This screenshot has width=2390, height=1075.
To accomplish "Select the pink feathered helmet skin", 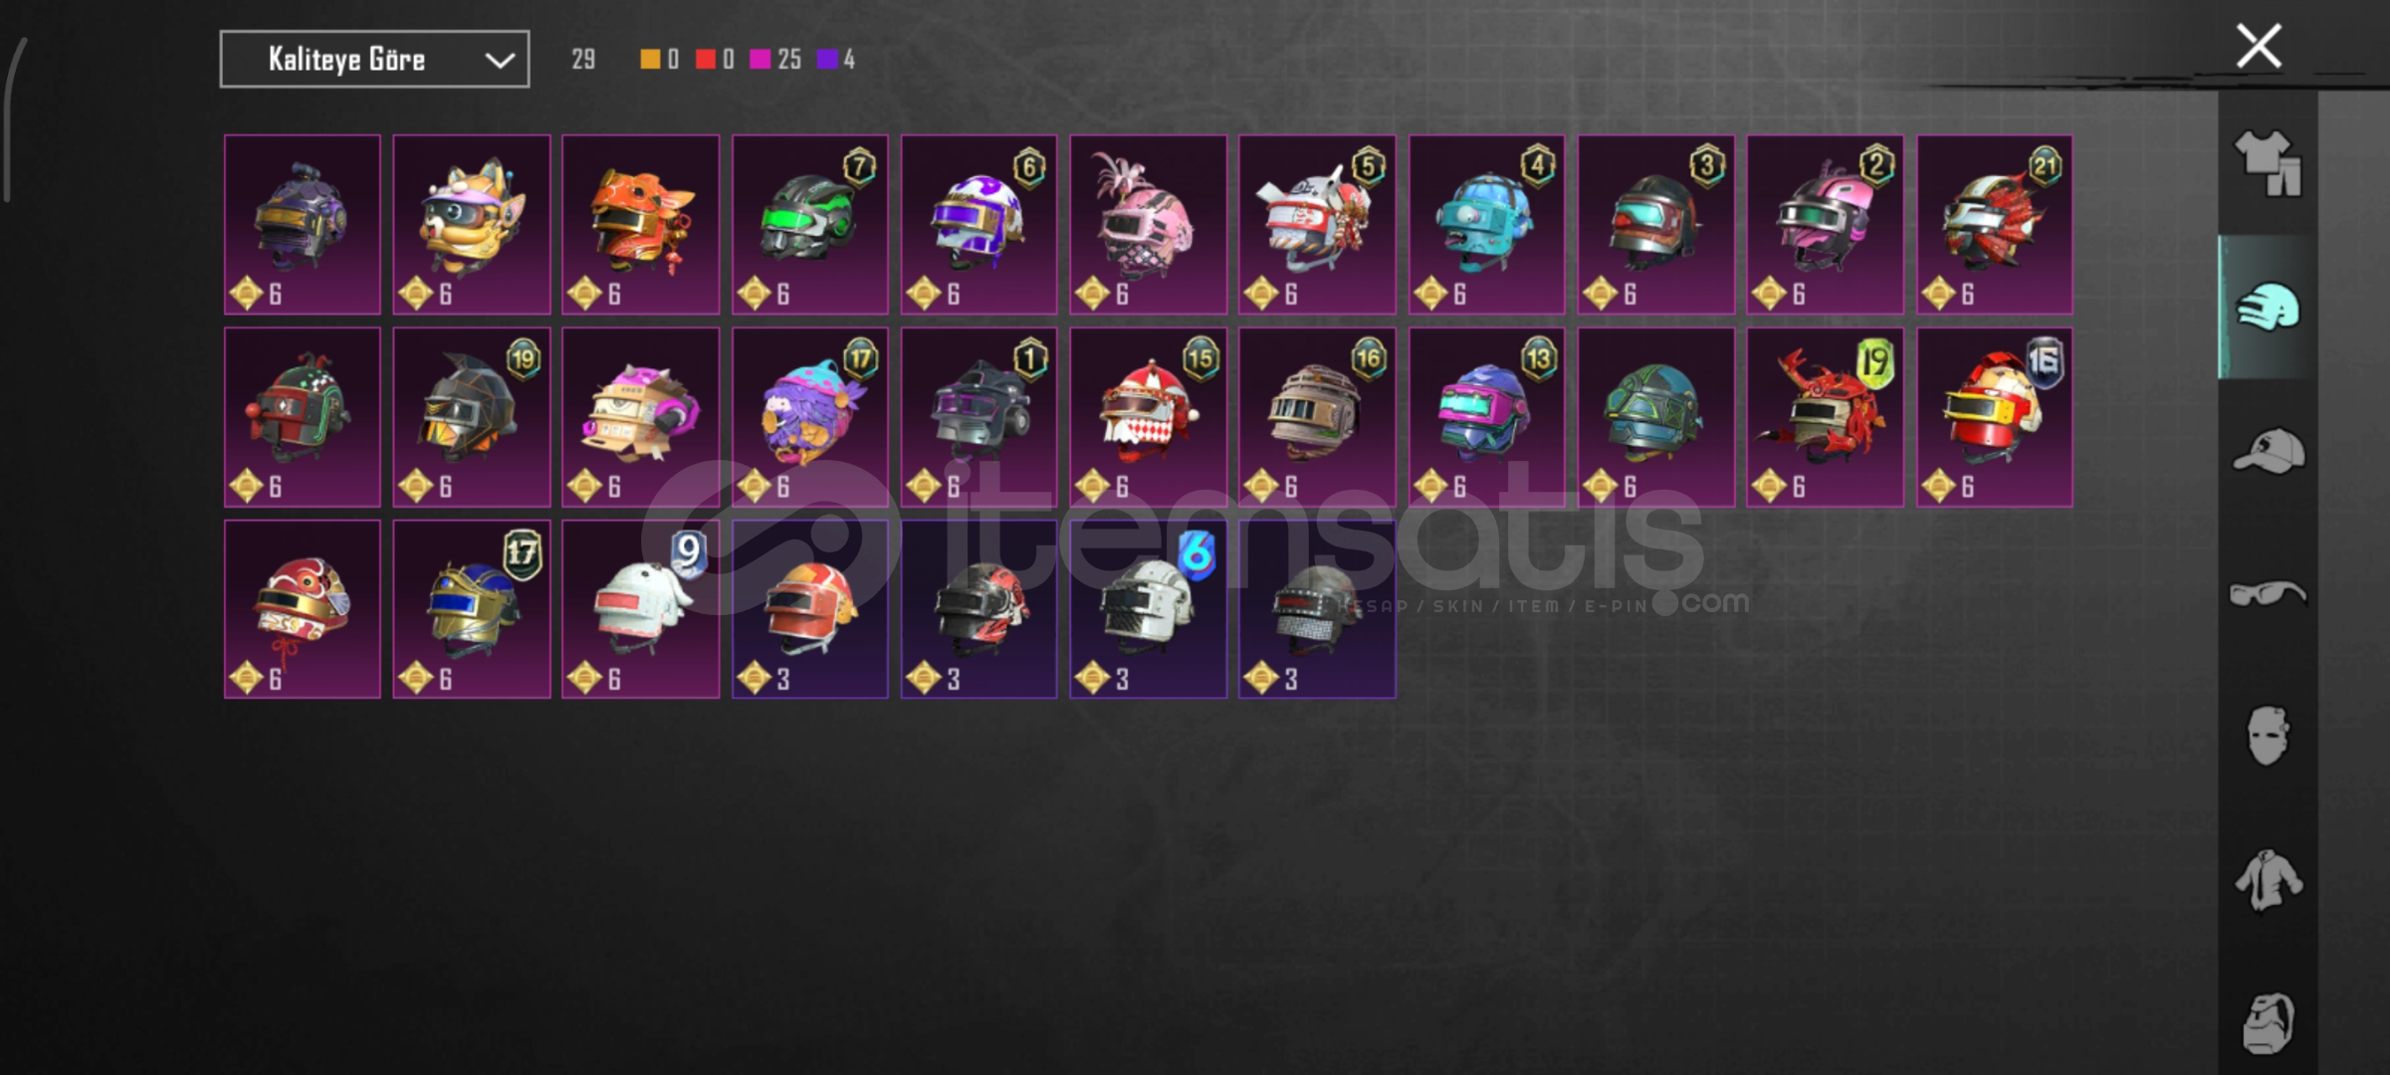I will pos(1149,225).
